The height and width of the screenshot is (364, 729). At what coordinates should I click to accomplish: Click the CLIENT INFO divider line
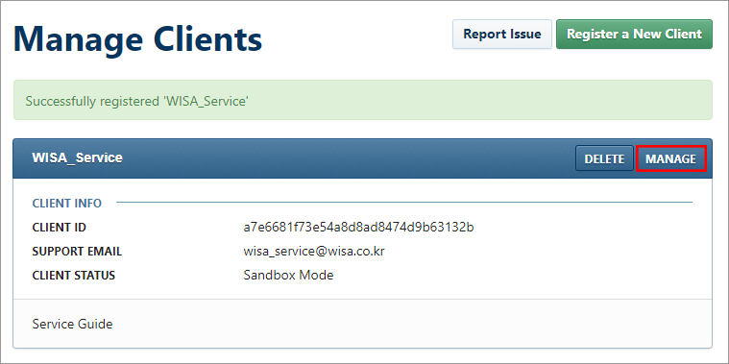[x=404, y=203]
